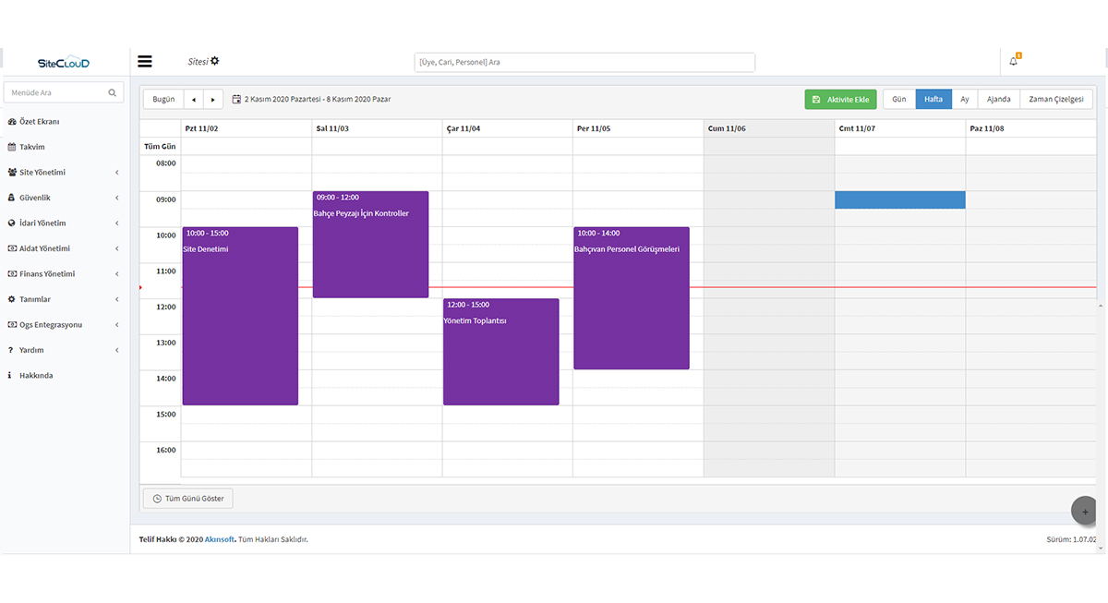Switch to Gün view
The image size is (1108, 603).
898,99
